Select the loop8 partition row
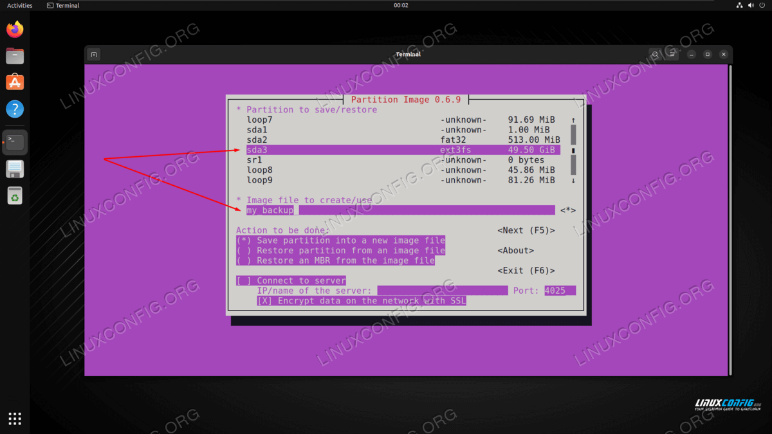 [x=403, y=170]
